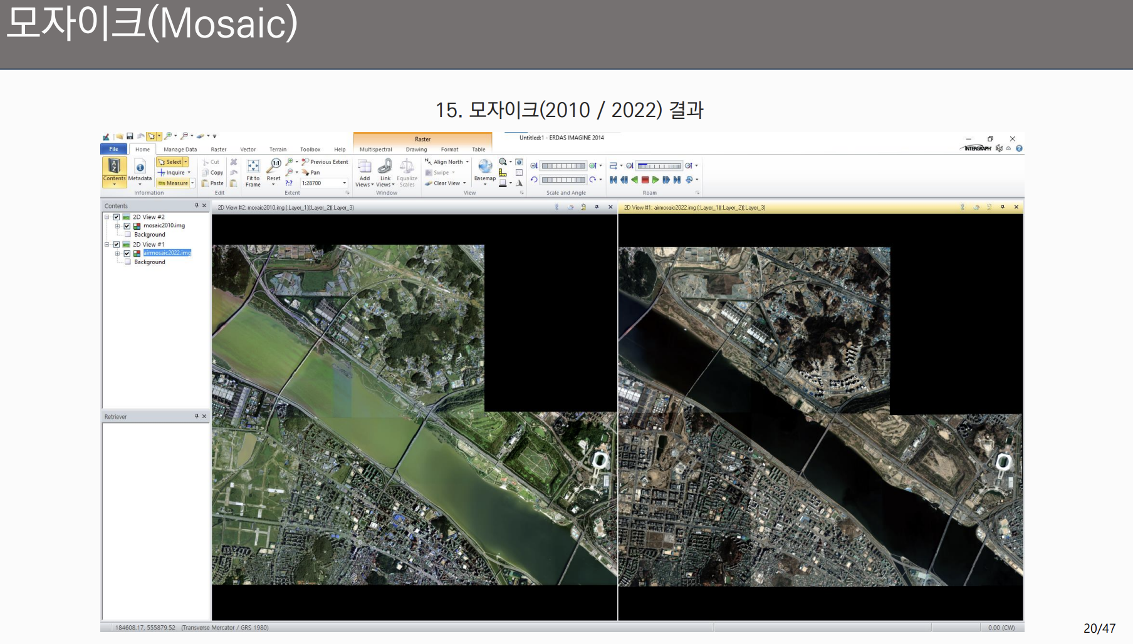Switch to the Terrain tab
The image size is (1133, 644).
(x=278, y=150)
